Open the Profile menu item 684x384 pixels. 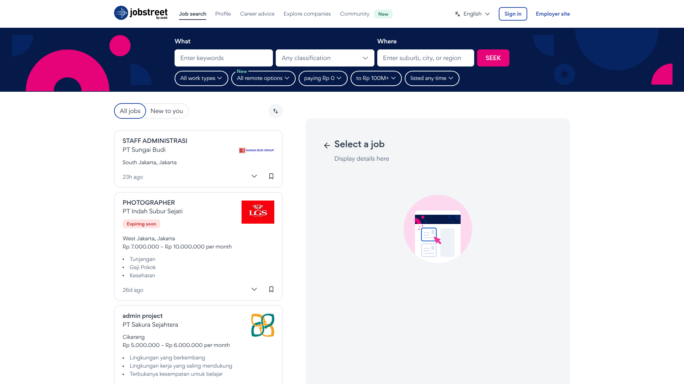point(223,14)
